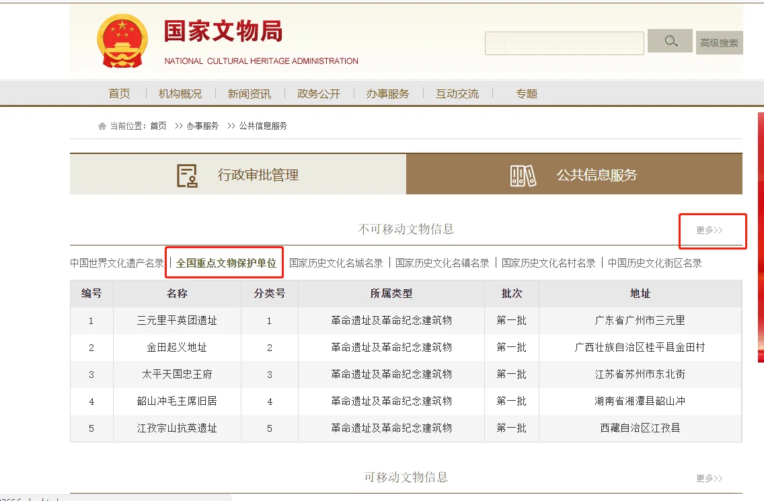
Task: Click the national emblem logo
Action: (122, 41)
